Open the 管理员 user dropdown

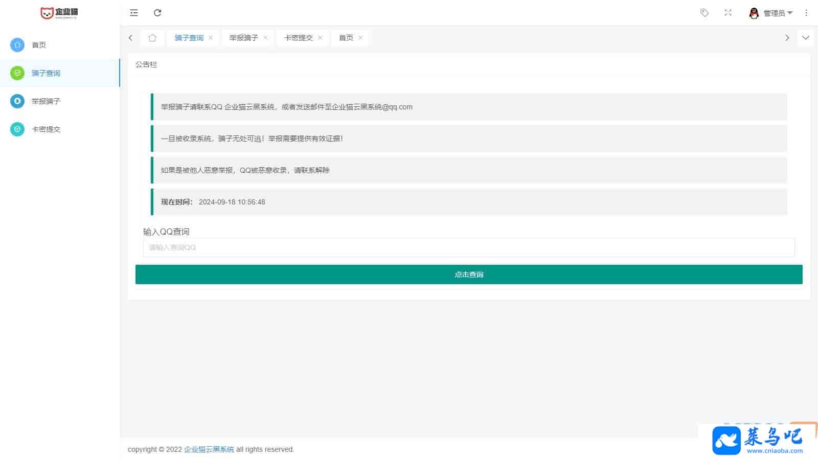[x=777, y=13]
